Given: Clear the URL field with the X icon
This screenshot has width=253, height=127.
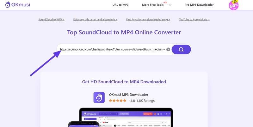Looking at the screenshot, I should coord(168,49).
